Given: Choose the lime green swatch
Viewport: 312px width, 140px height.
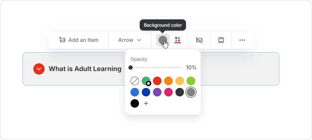Looking at the screenshot, I should click(191, 81).
